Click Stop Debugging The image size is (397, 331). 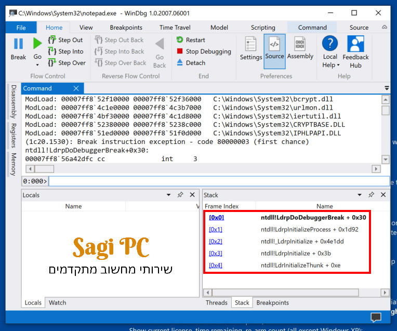204,51
